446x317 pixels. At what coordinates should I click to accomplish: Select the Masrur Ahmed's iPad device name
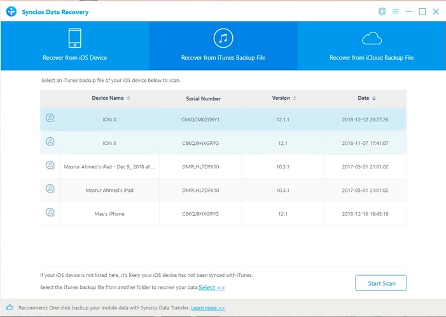[x=109, y=191]
